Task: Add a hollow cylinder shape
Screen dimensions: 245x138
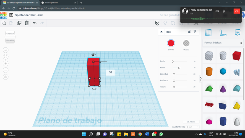Action: click(223, 56)
